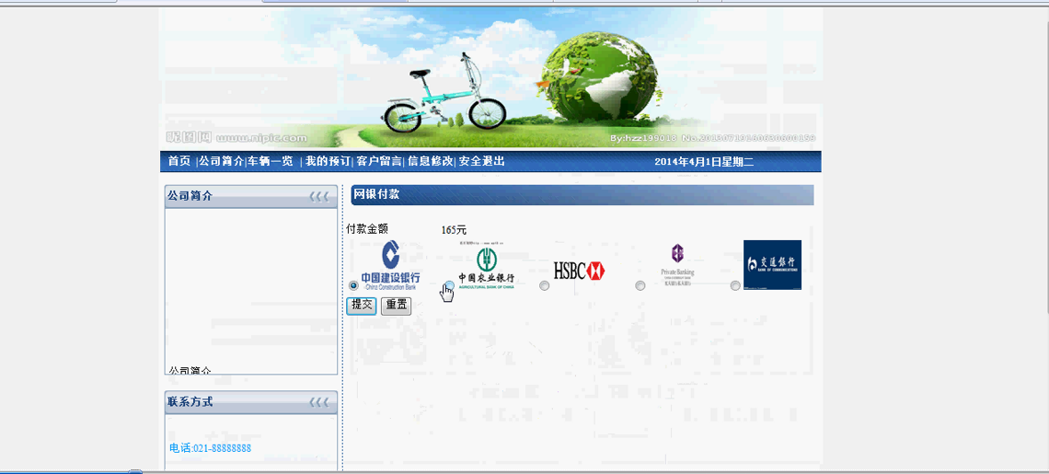Open 客户留言 customer messages
The image size is (1049, 474).
coord(379,161)
